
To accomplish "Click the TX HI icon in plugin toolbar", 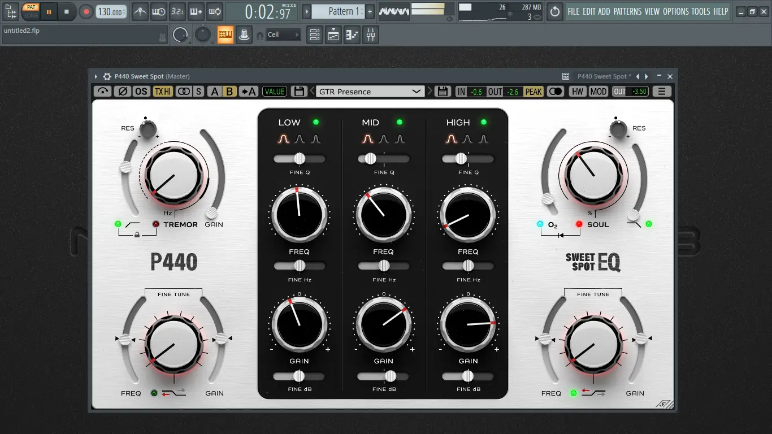I will (x=162, y=91).
